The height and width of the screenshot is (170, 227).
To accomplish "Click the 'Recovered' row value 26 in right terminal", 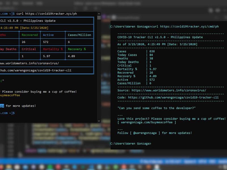I will [151, 73].
